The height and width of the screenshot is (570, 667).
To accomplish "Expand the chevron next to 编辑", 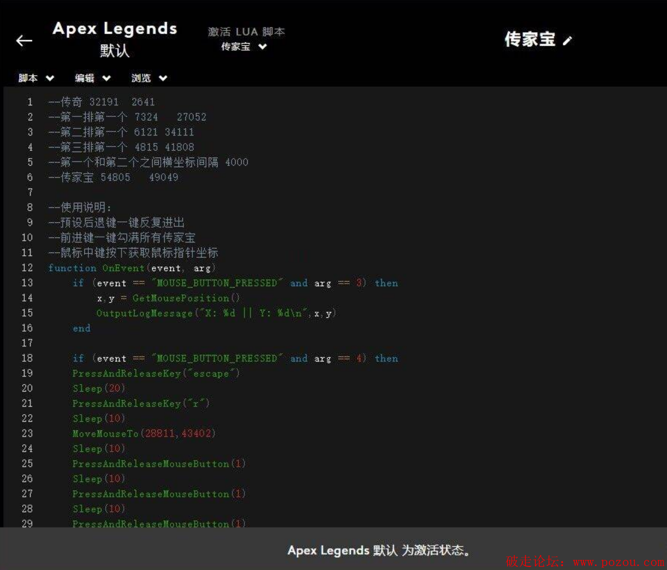I will point(107,78).
